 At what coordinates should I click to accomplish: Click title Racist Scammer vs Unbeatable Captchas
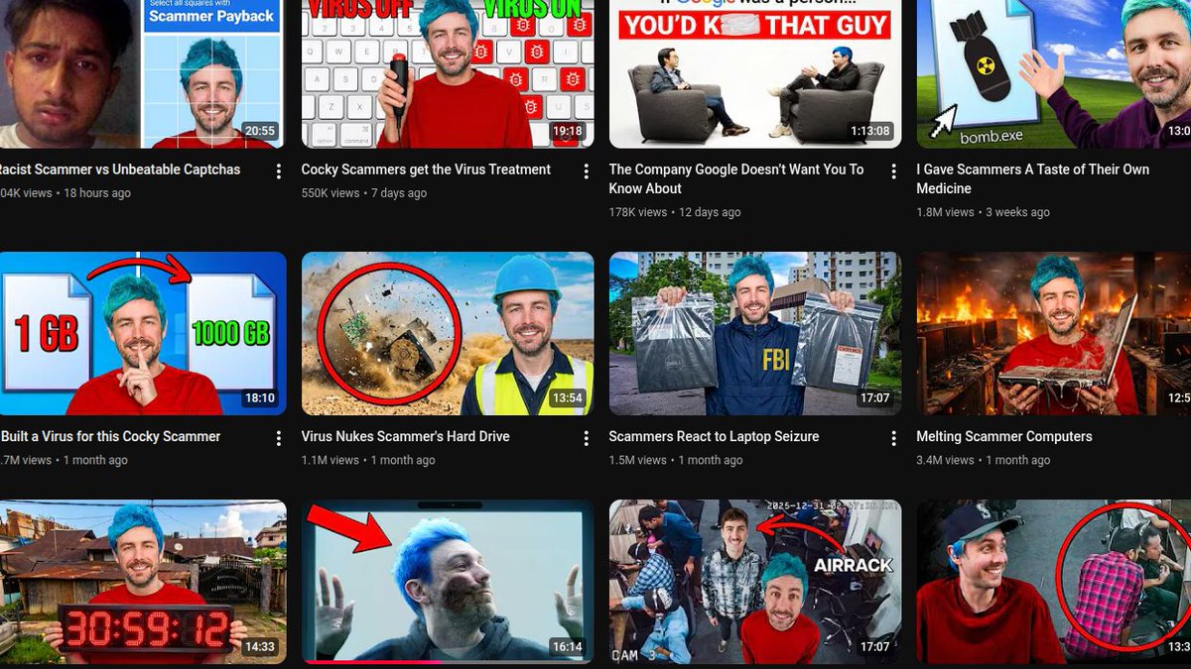pos(120,169)
